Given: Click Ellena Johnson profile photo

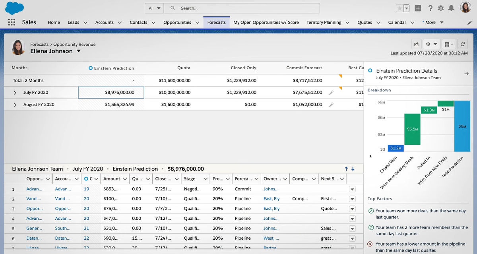Looking at the screenshot, I should click(x=18, y=47).
